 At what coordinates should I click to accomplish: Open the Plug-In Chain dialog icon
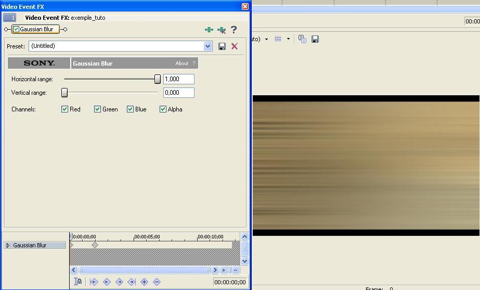pos(209,30)
